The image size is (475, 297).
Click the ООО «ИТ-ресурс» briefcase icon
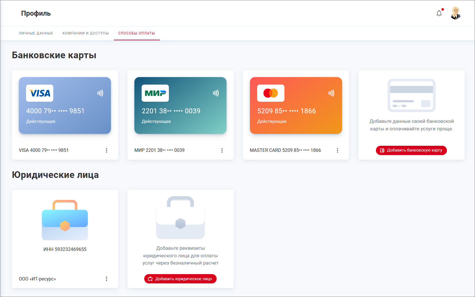(x=65, y=220)
